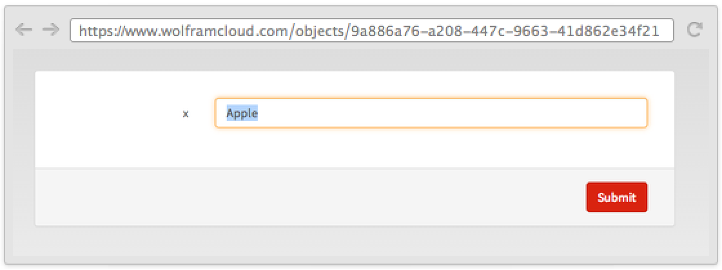Click the x input field
The height and width of the screenshot is (270, 722).
point(431,113)
